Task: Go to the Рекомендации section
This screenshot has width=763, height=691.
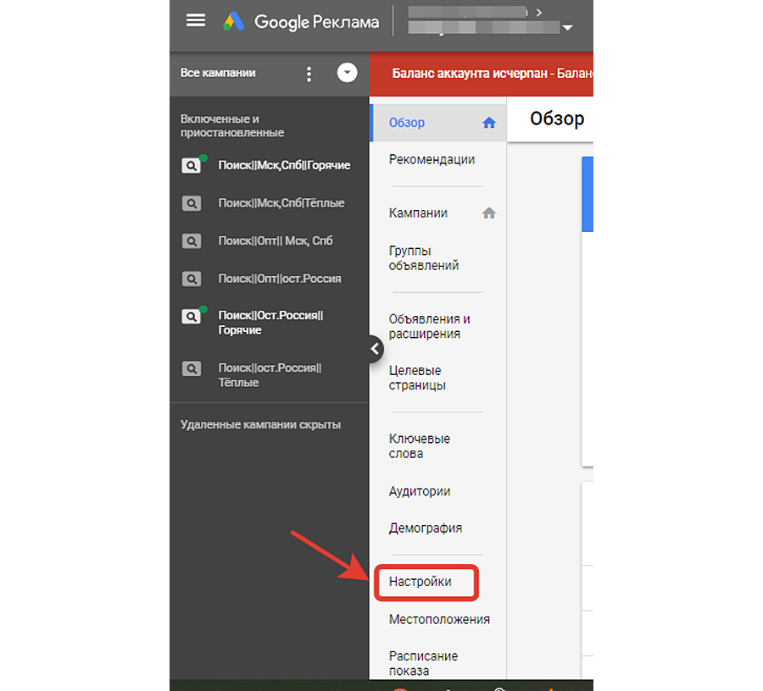Action: tap(432, 159)
